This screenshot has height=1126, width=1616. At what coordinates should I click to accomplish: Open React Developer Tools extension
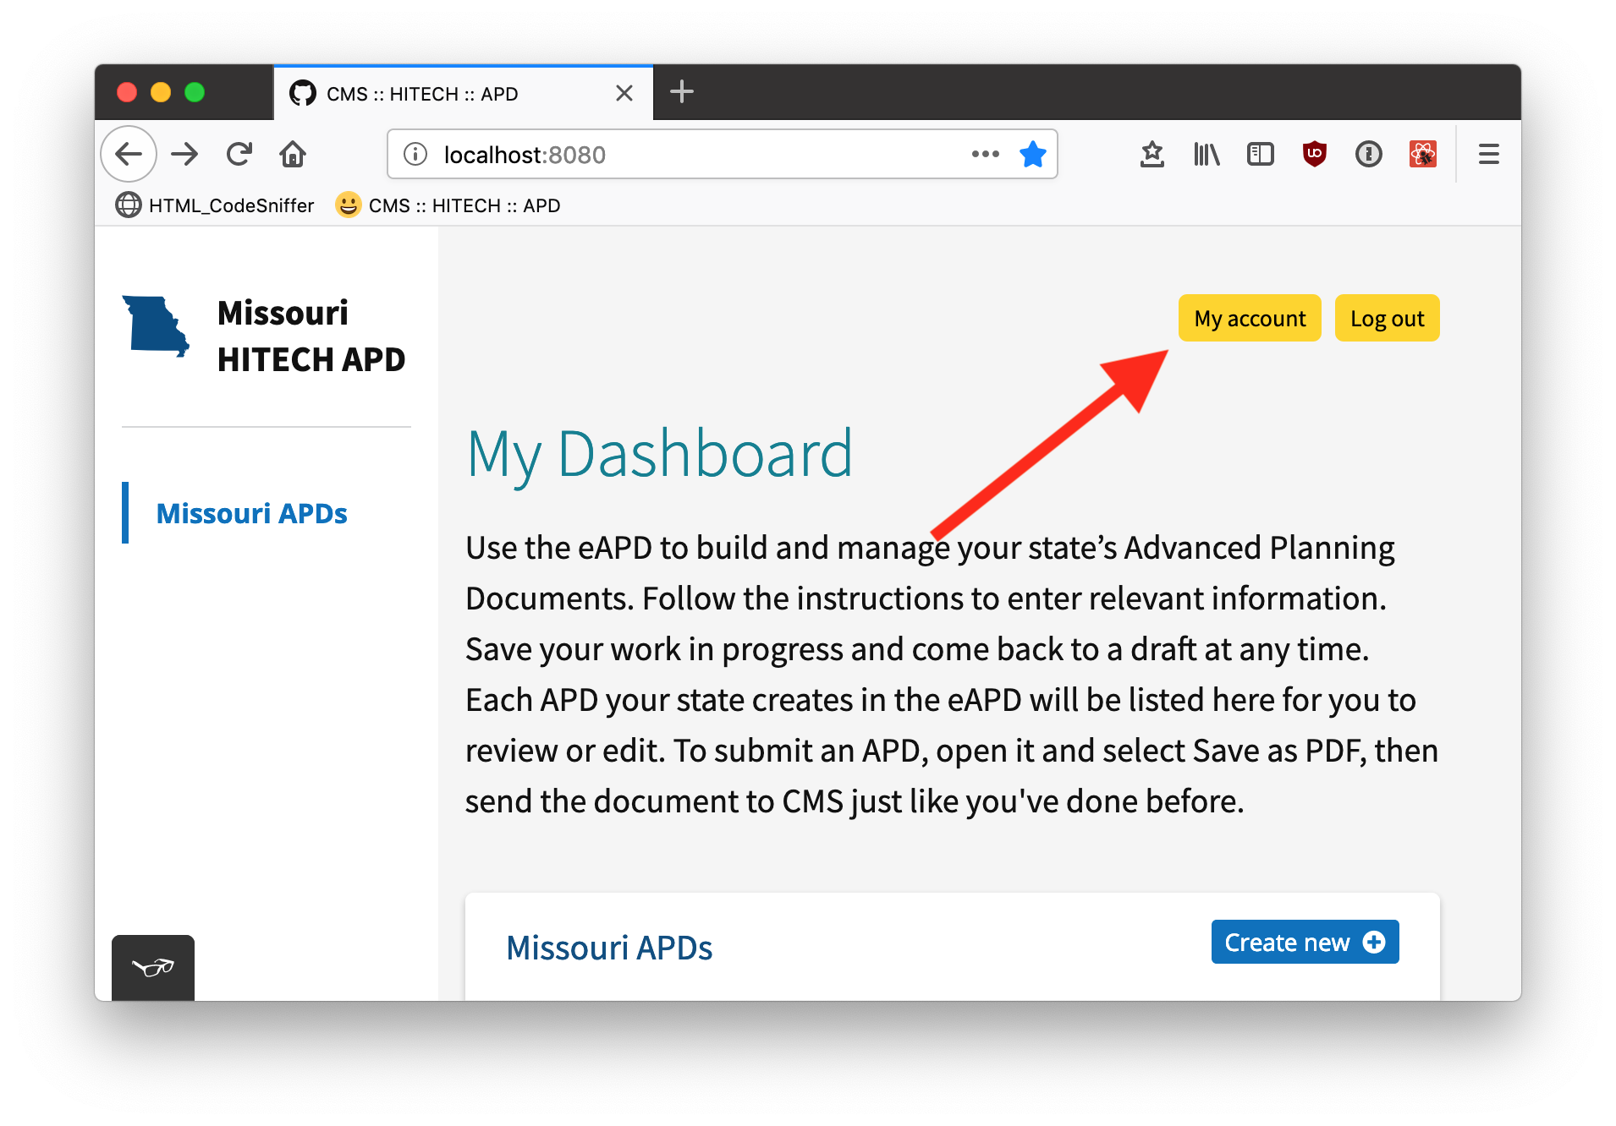coord(1423,154)
